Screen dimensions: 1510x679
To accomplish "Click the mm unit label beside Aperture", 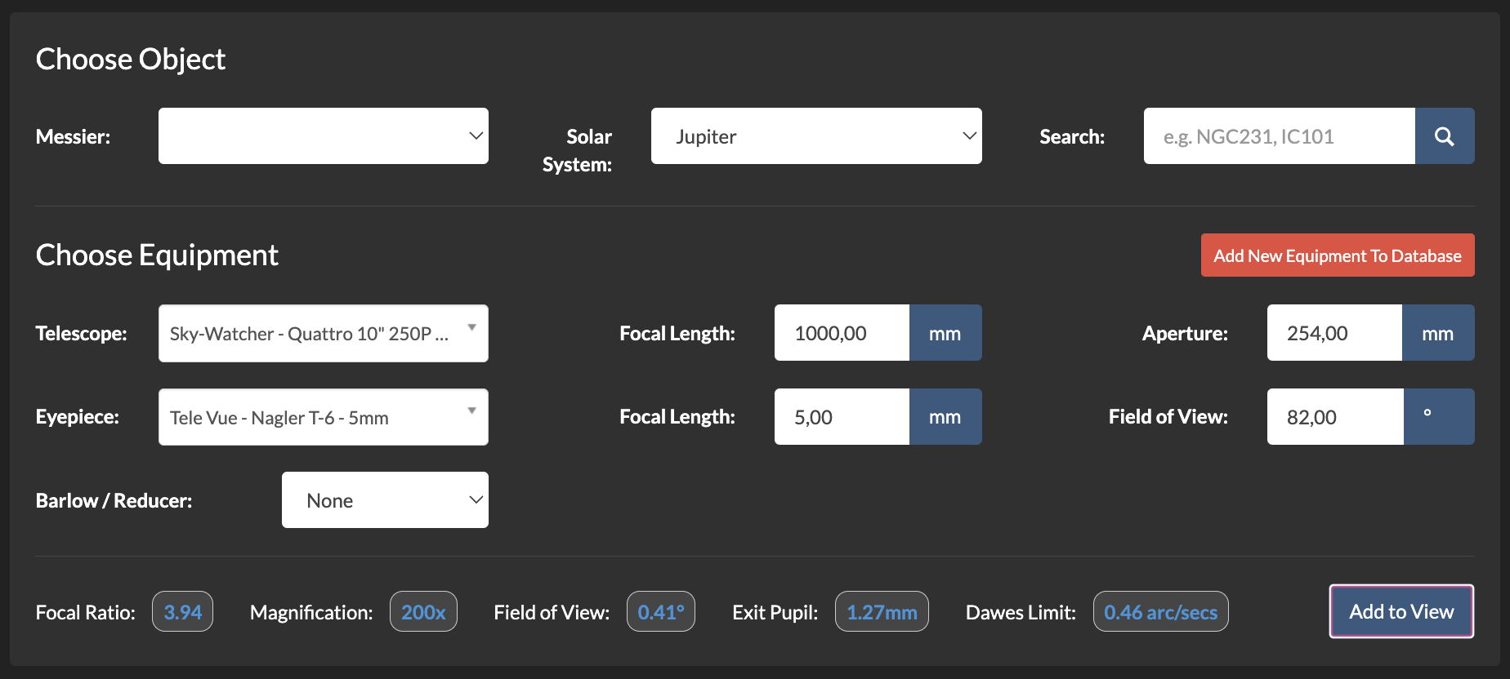I will pyautogui.click(x=1438, y=333).
